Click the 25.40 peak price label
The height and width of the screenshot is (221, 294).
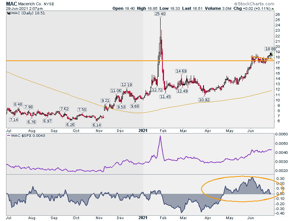click(x=160, y=14)
